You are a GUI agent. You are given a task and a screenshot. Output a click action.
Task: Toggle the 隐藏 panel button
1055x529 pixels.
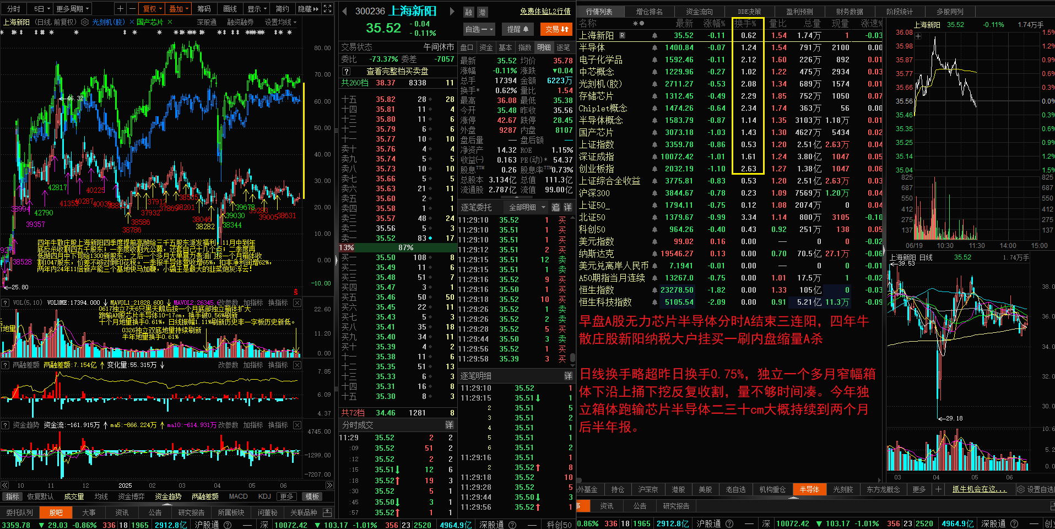point(308,9)
